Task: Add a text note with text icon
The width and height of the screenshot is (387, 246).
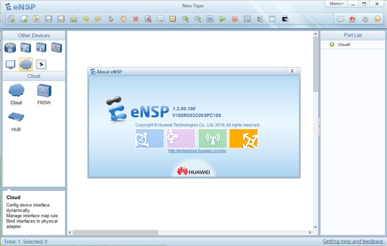Action: click(x=160, y=19)
